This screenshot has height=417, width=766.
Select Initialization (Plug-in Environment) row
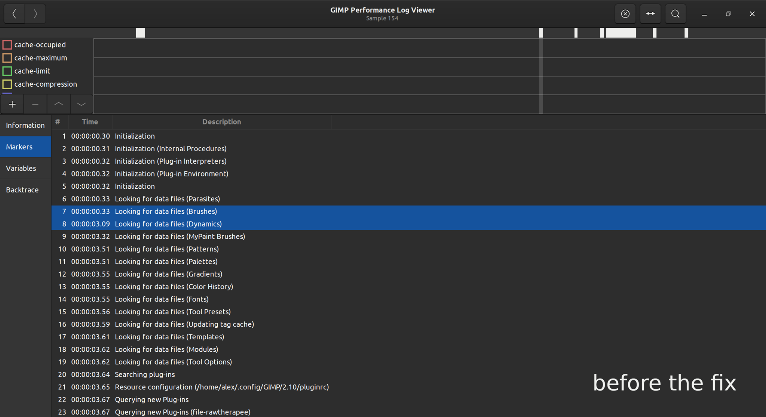(x=408, y=174)
